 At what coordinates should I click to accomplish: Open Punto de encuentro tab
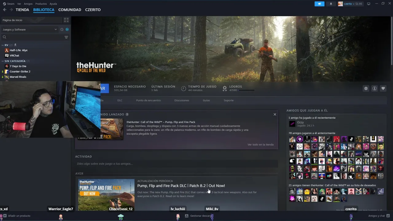coord(148,100)
